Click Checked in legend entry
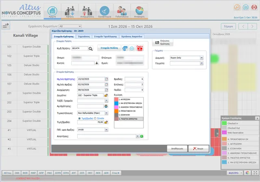 pyautogui.click(x=240, y=123)
